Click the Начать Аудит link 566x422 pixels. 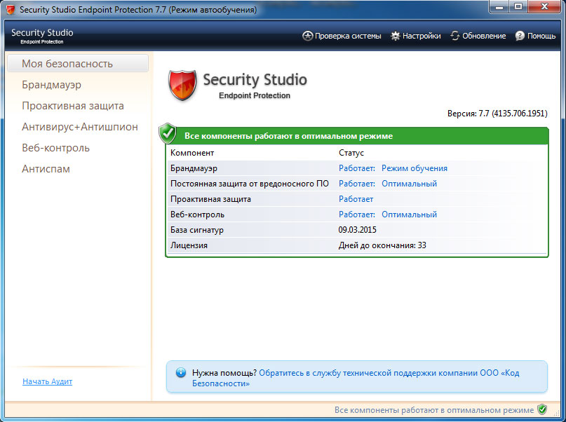[x=47, y=381]
